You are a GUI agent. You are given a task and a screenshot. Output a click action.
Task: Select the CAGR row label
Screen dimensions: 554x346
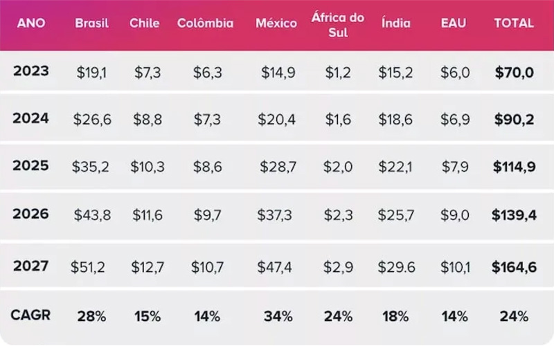(x=31, y=315)
